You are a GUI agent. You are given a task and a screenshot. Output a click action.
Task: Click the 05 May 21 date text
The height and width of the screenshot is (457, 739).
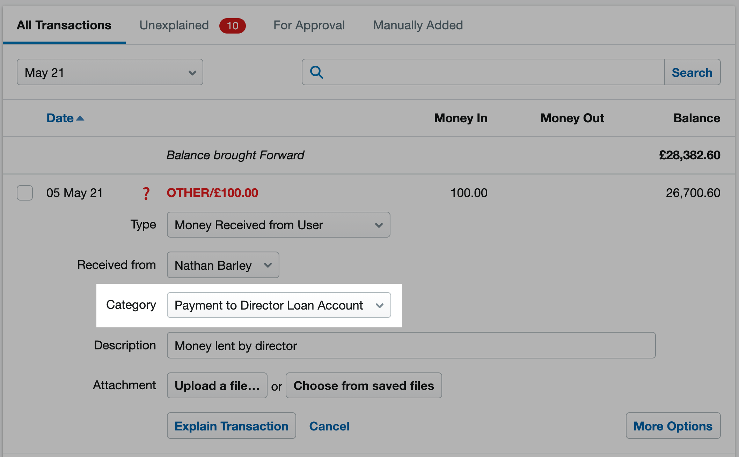pos(75,193)
